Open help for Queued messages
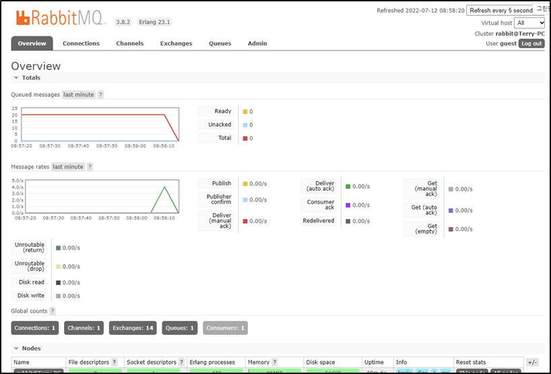 [x=100, y=94]
